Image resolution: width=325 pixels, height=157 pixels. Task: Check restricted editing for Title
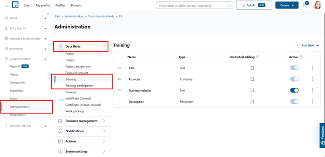coord(252,68)
